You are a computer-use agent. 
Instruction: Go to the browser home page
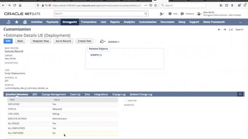(x=20, y=5)
